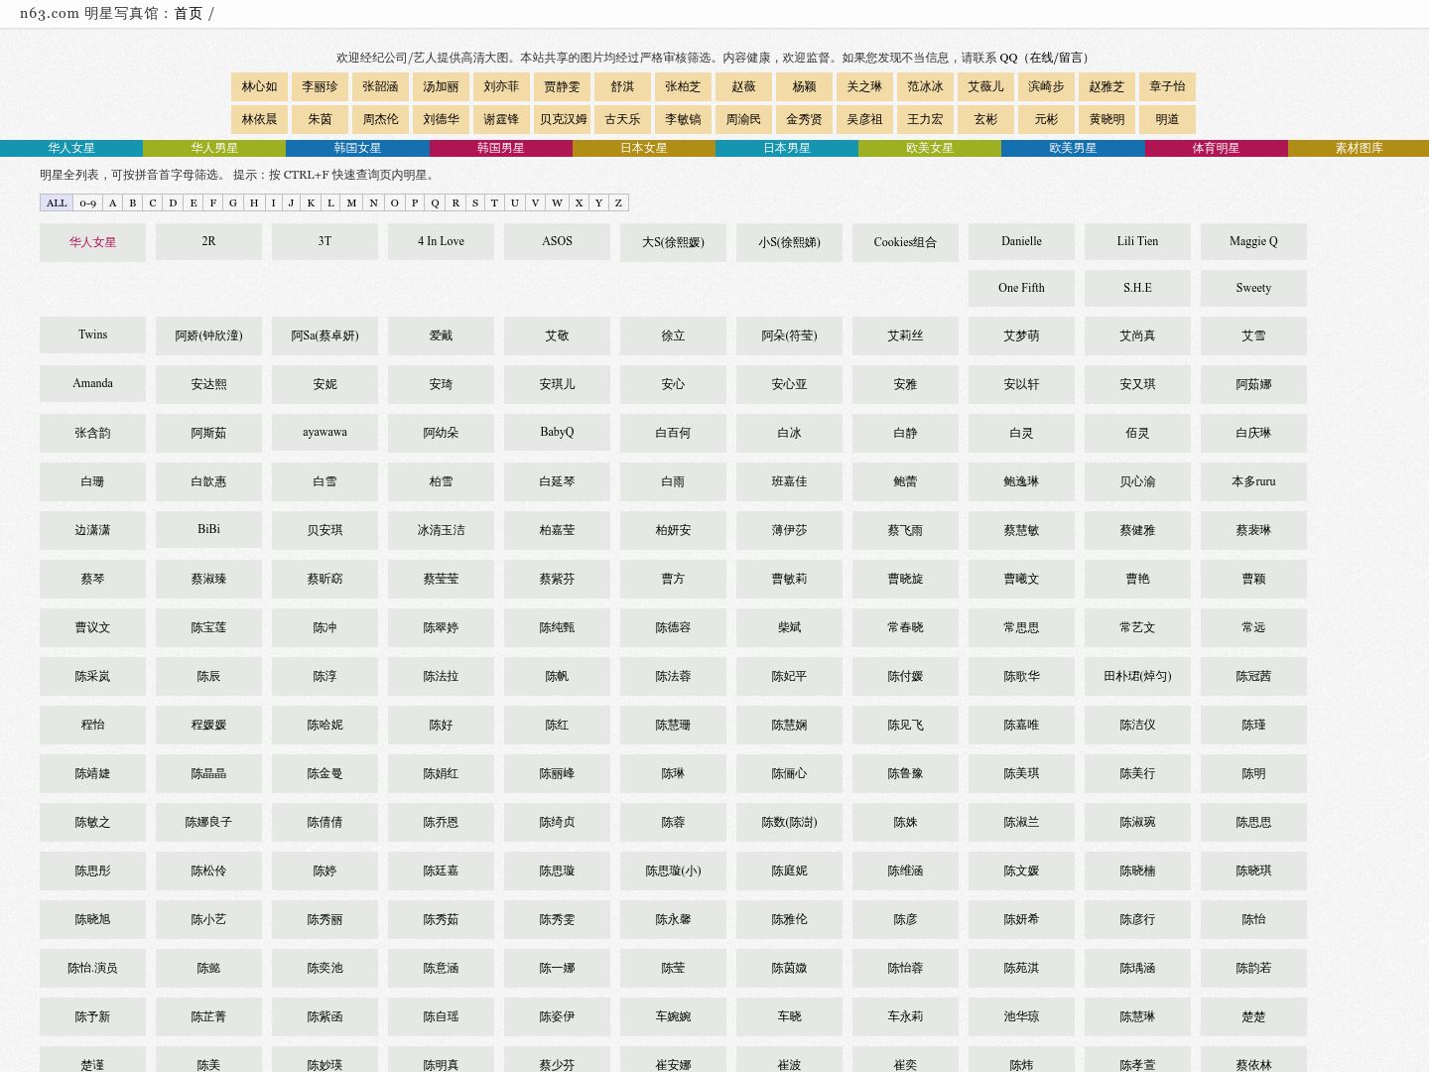Open the Amanda tile
This screenshot has height=1072, width=1429.
point(92,383)
